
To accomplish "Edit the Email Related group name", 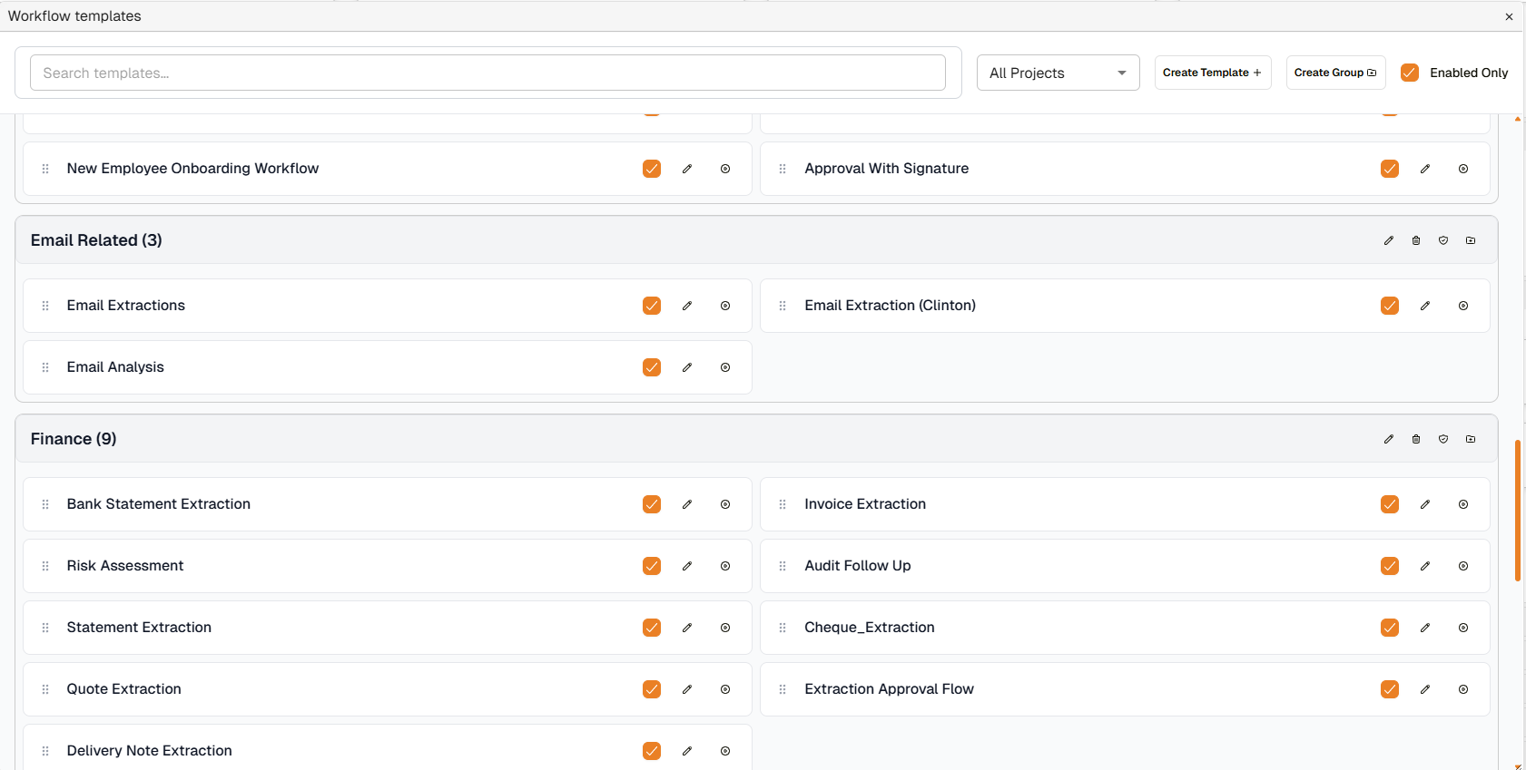I will [x=1389, y=240].
